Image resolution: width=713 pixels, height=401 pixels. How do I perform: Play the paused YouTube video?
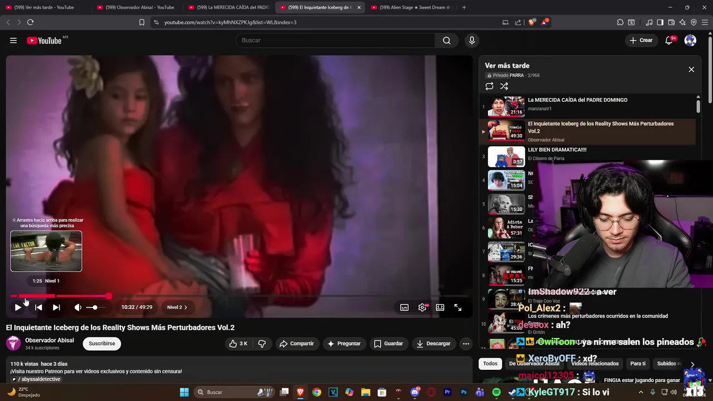point(18,307)
